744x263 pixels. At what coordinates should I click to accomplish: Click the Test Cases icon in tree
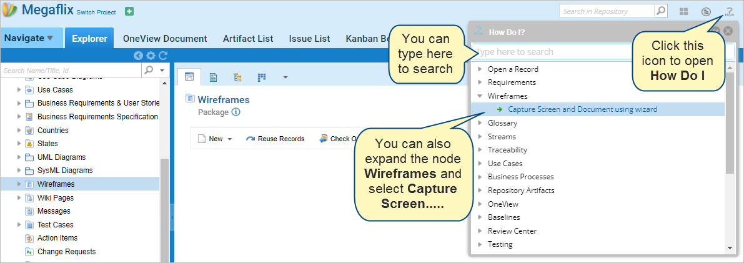[x=29, y=224]
